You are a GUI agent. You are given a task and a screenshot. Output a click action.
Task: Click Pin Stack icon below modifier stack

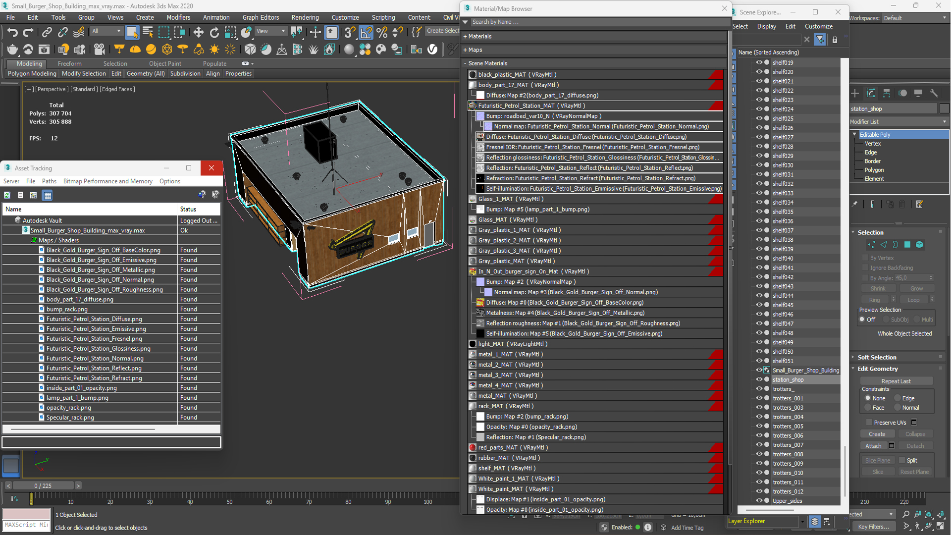(855, 204)
